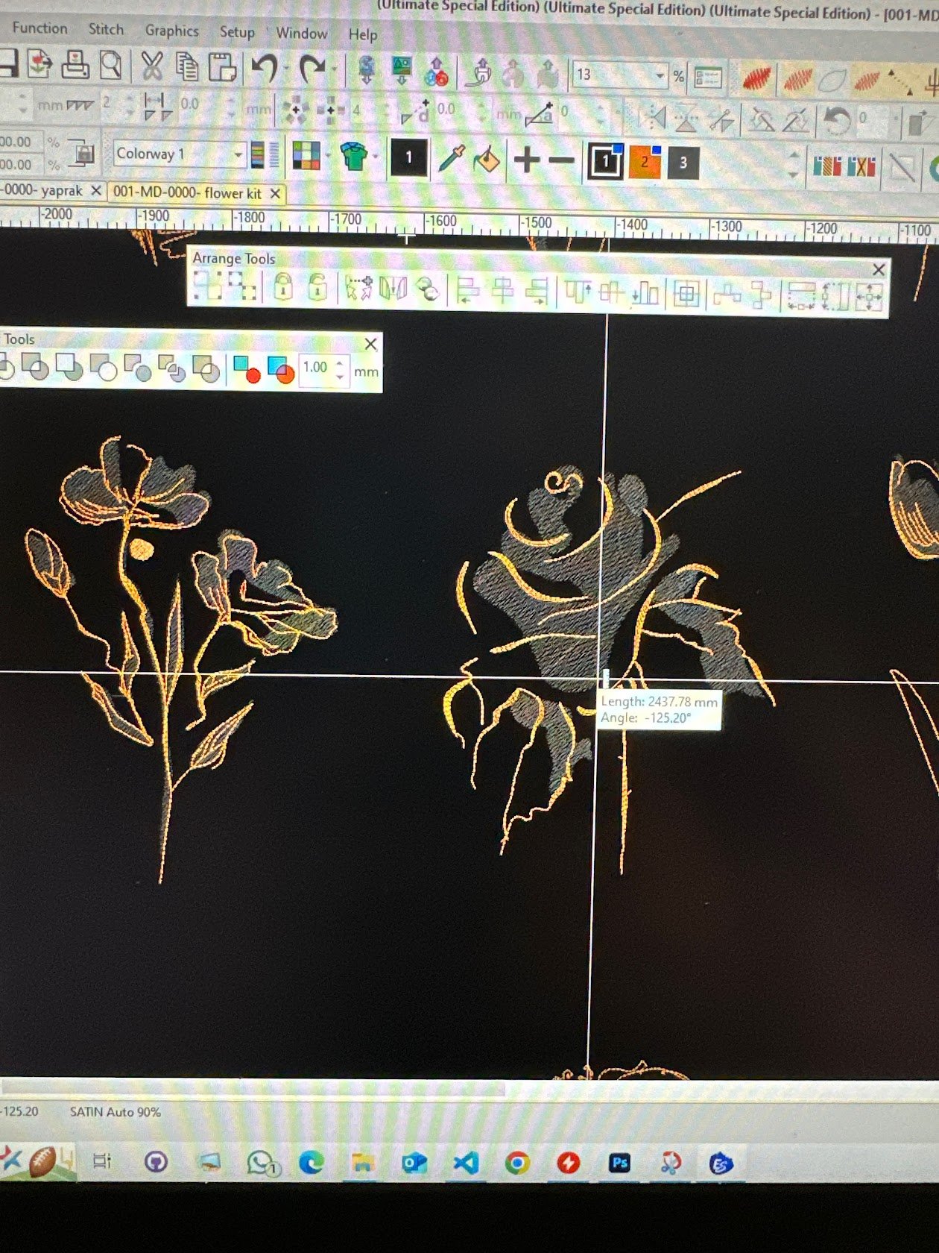This screenshot has height=1253, width=939.
Task: Select the orange color swatch 2
Action: [645, 162]
